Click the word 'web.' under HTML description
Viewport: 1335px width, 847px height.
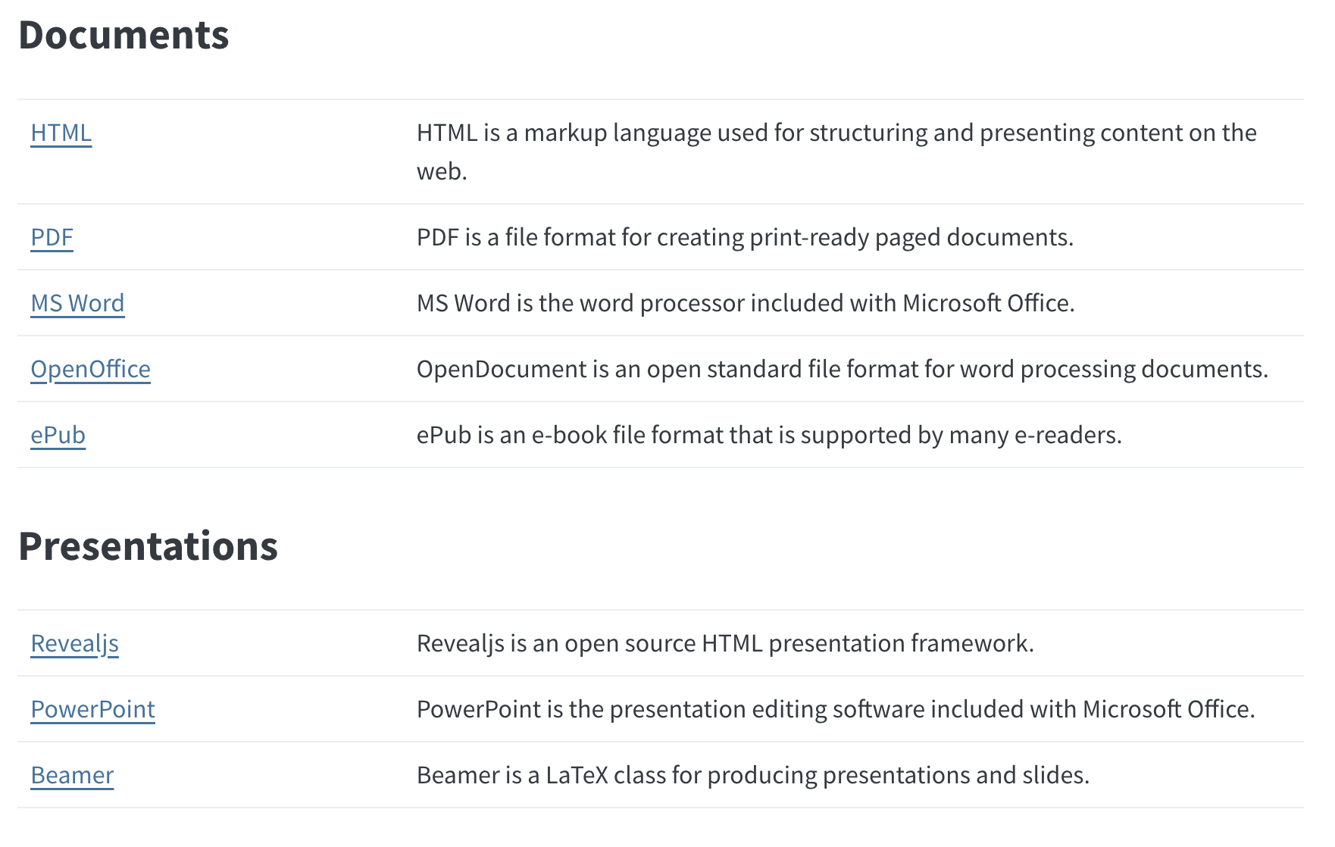click(442, 171)
